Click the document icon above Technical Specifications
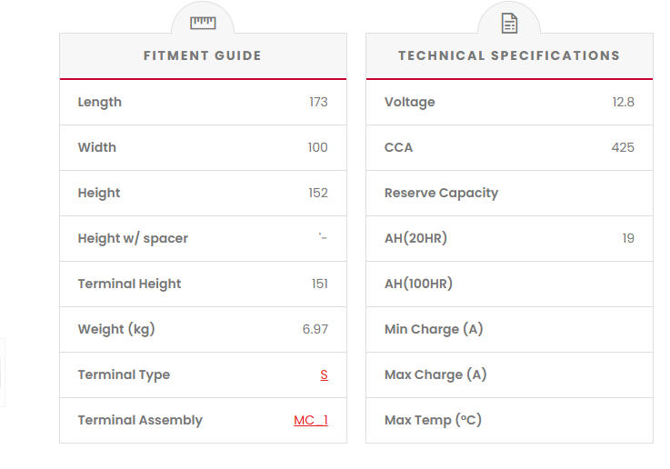 (509, 23)
